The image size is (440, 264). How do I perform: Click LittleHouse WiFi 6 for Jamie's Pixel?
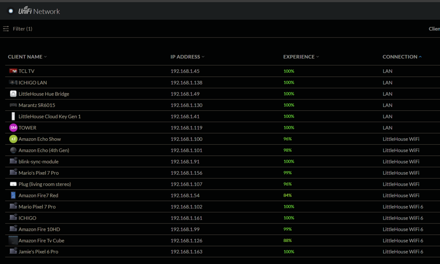403,252
